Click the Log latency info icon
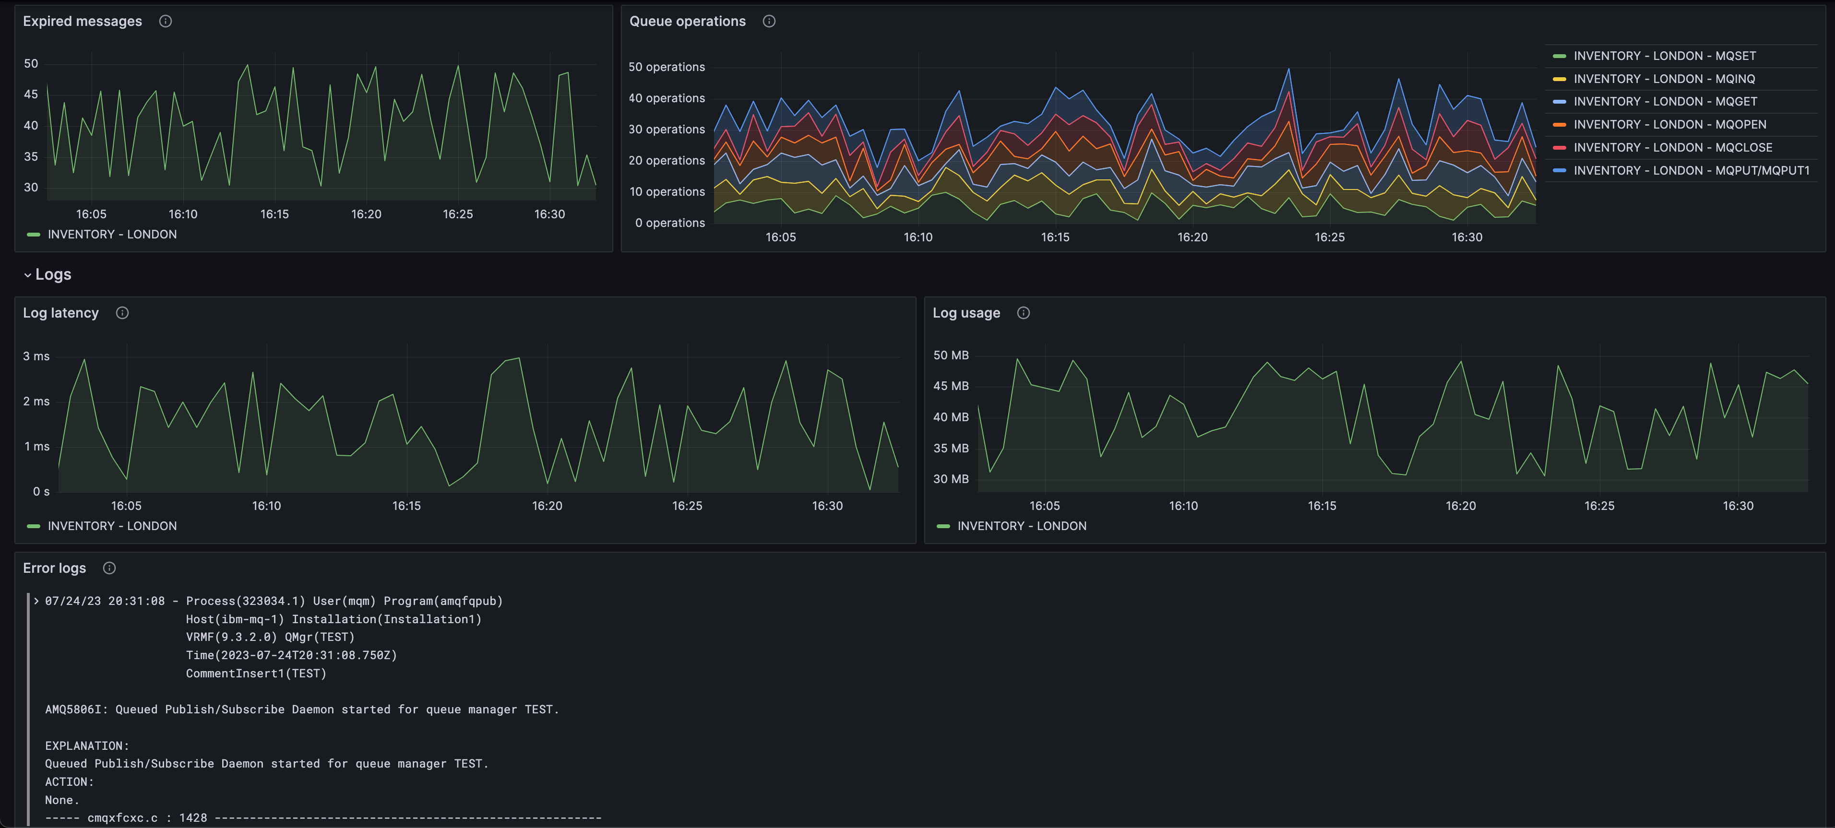Image resolution: width=1835 pixels, height=828 pixels. pos(122,313)
